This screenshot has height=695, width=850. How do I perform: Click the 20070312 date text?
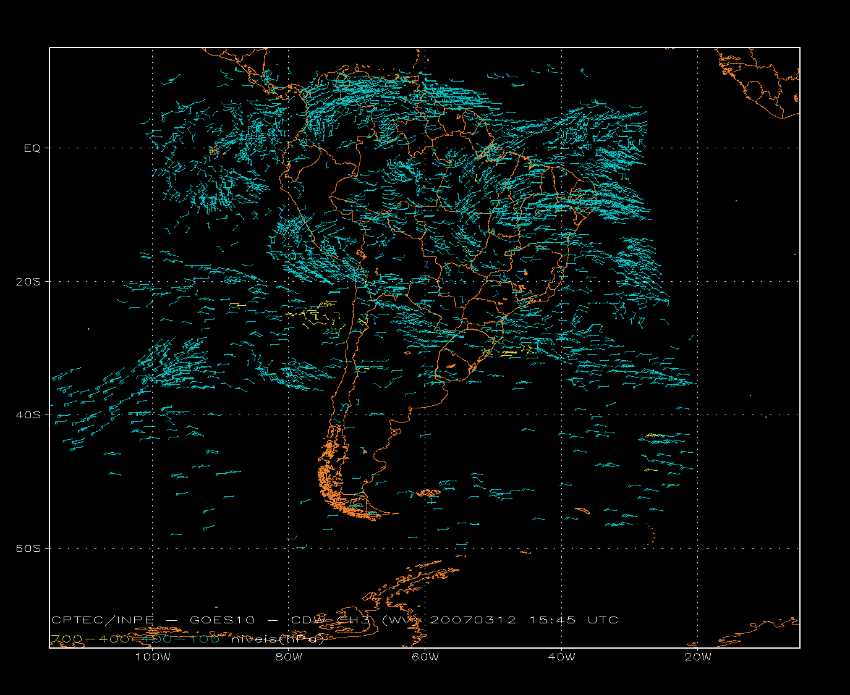coord(473,620)
